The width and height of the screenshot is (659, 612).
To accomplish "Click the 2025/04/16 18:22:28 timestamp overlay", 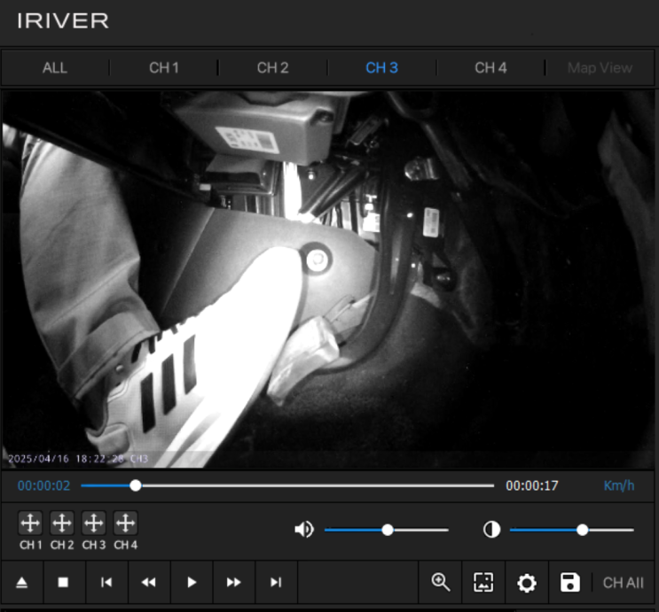I will 66,459.
